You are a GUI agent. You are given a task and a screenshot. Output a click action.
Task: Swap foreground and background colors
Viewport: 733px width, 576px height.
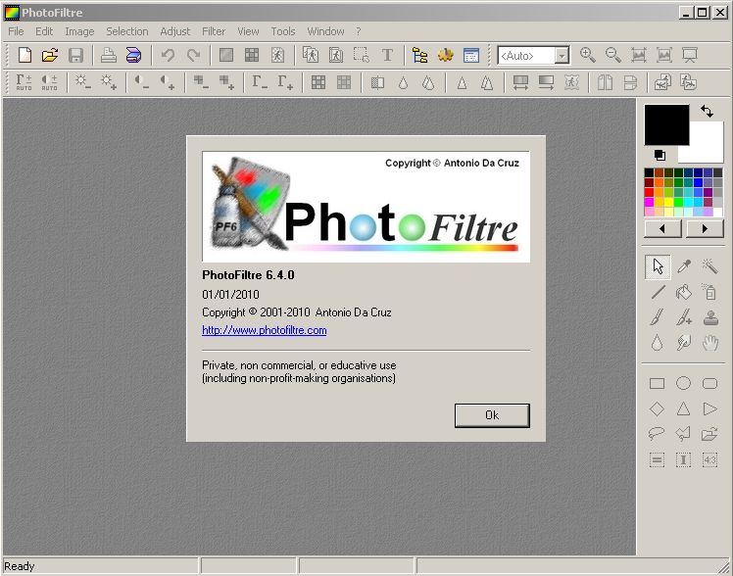point(707,111)
